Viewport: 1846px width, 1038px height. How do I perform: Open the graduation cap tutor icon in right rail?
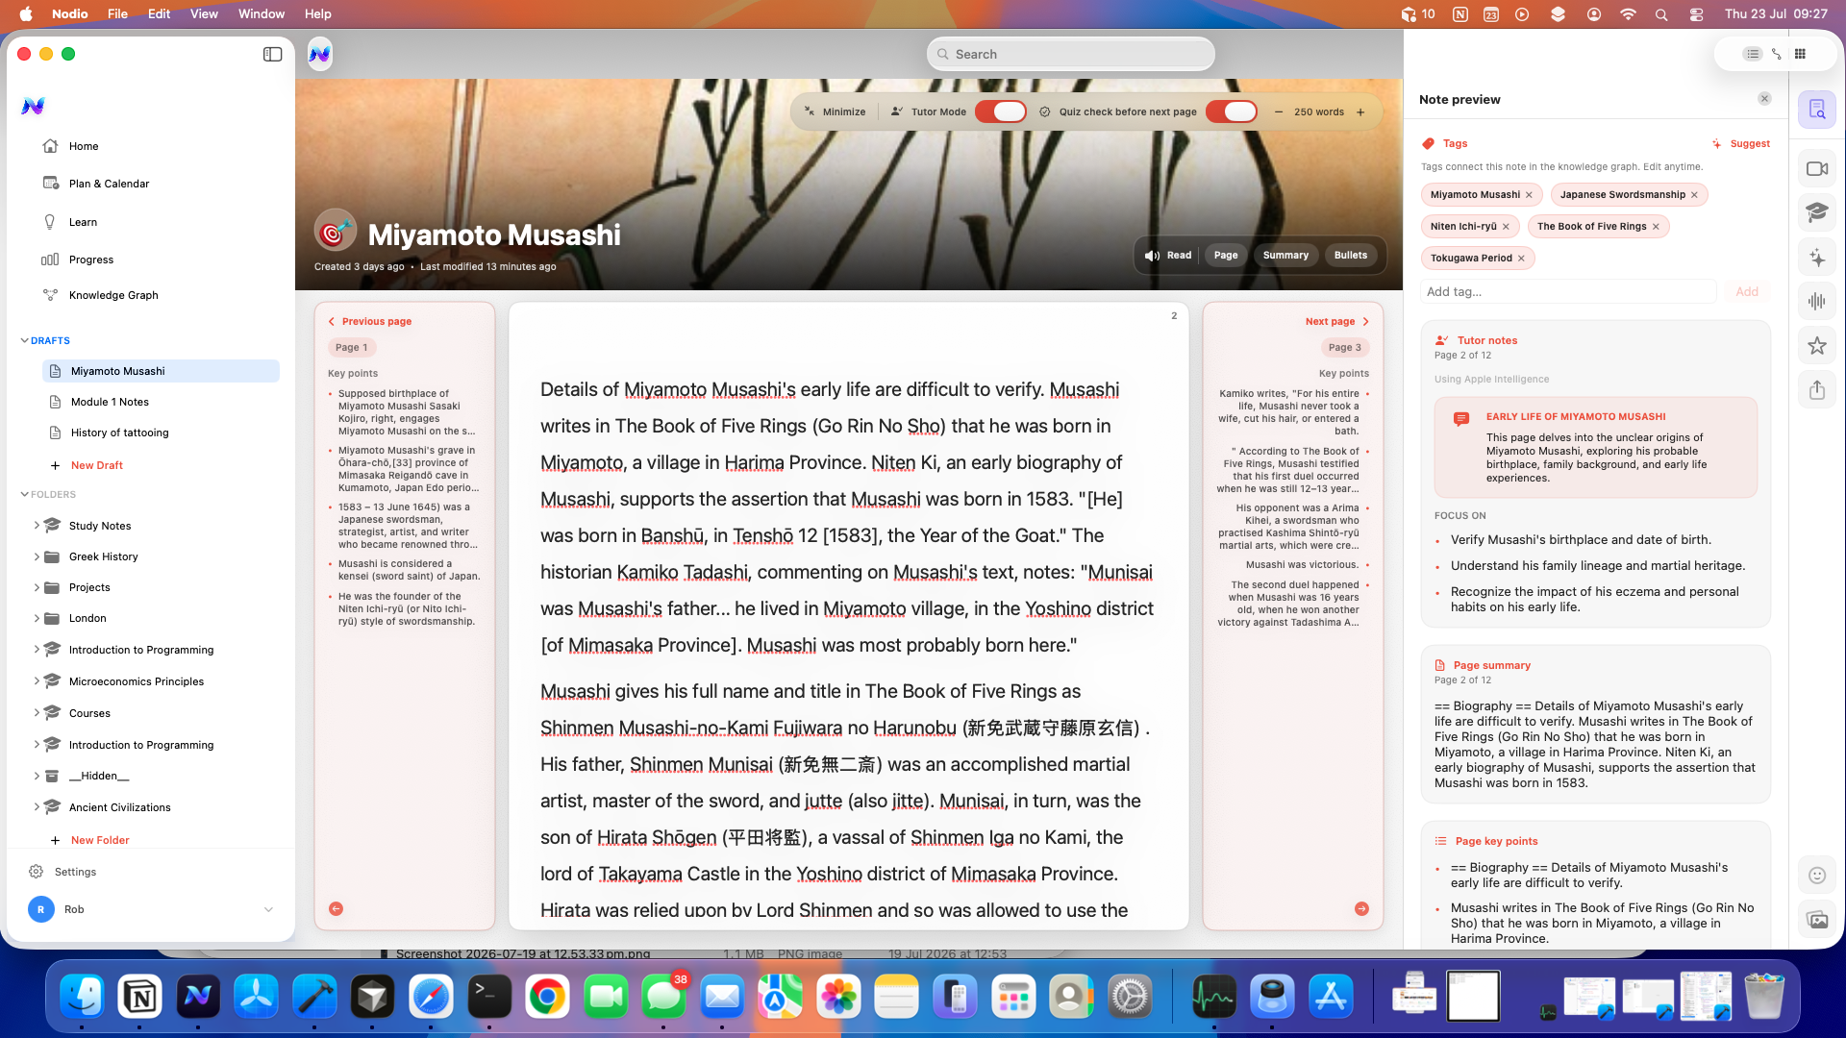1816,212
